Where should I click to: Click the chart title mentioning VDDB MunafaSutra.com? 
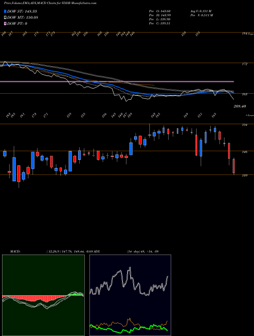click(50, 3)
